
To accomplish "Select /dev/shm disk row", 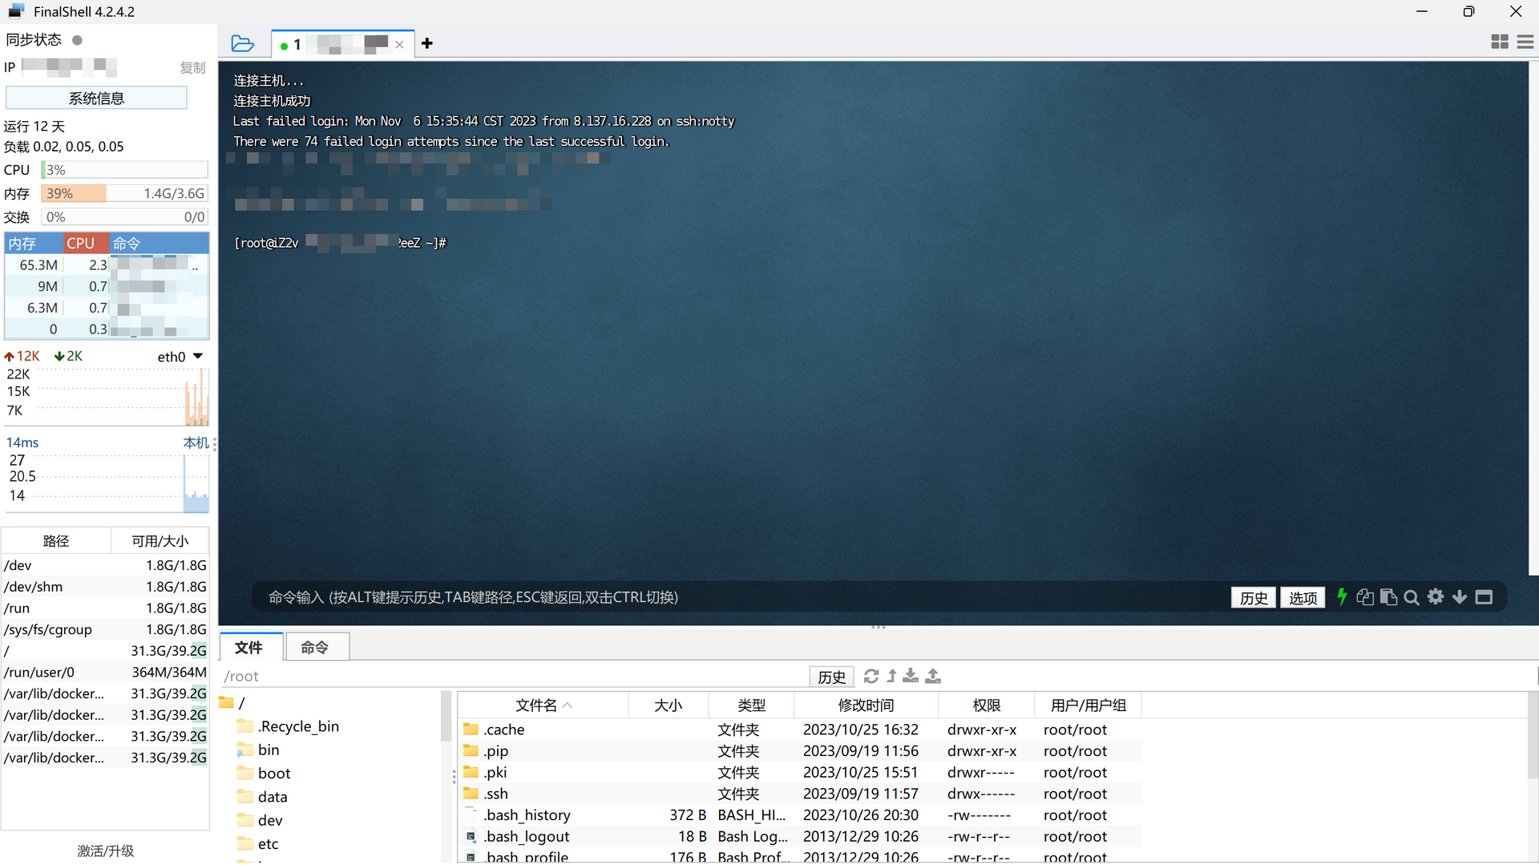I will tap(105, 587).
